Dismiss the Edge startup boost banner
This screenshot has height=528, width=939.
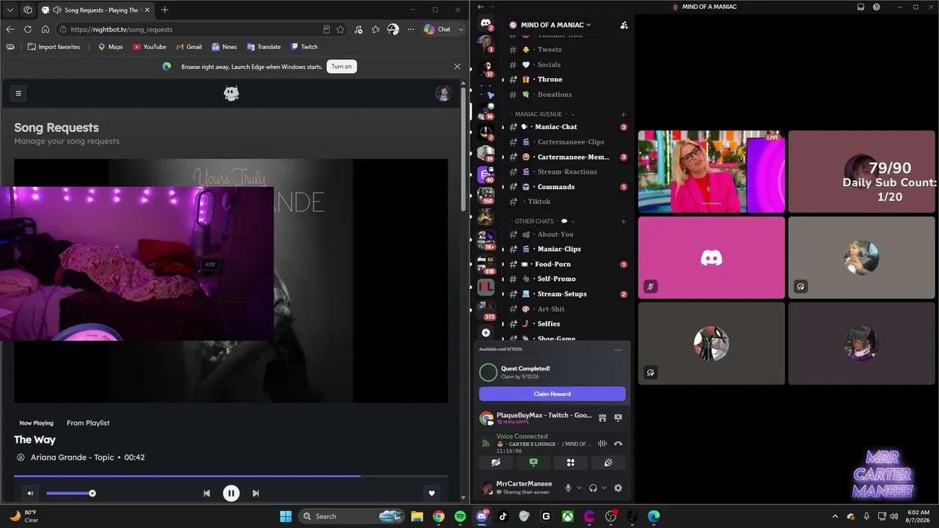coord(457,67)
